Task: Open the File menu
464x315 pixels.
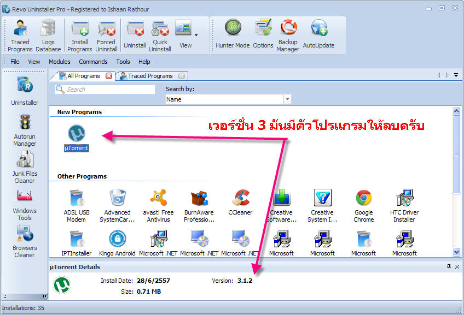Action: pyautogui.click(x=15, y=62)
